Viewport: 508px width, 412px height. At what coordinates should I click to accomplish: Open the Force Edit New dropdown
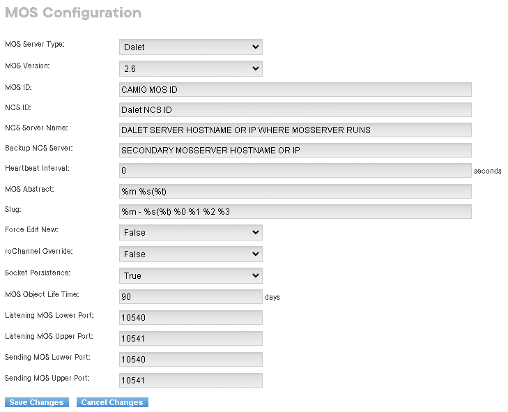coord(190,233)
